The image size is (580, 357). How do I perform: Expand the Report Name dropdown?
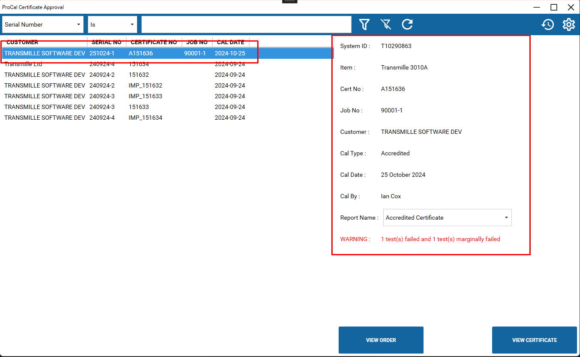point(448,218)
